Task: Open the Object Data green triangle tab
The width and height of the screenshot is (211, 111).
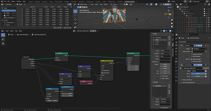Action: click(x=176, y=74)
